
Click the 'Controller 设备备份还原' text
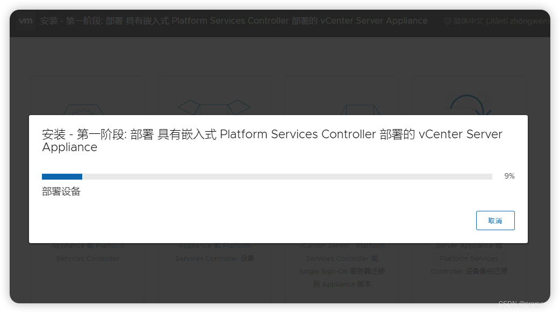point(469,271)
